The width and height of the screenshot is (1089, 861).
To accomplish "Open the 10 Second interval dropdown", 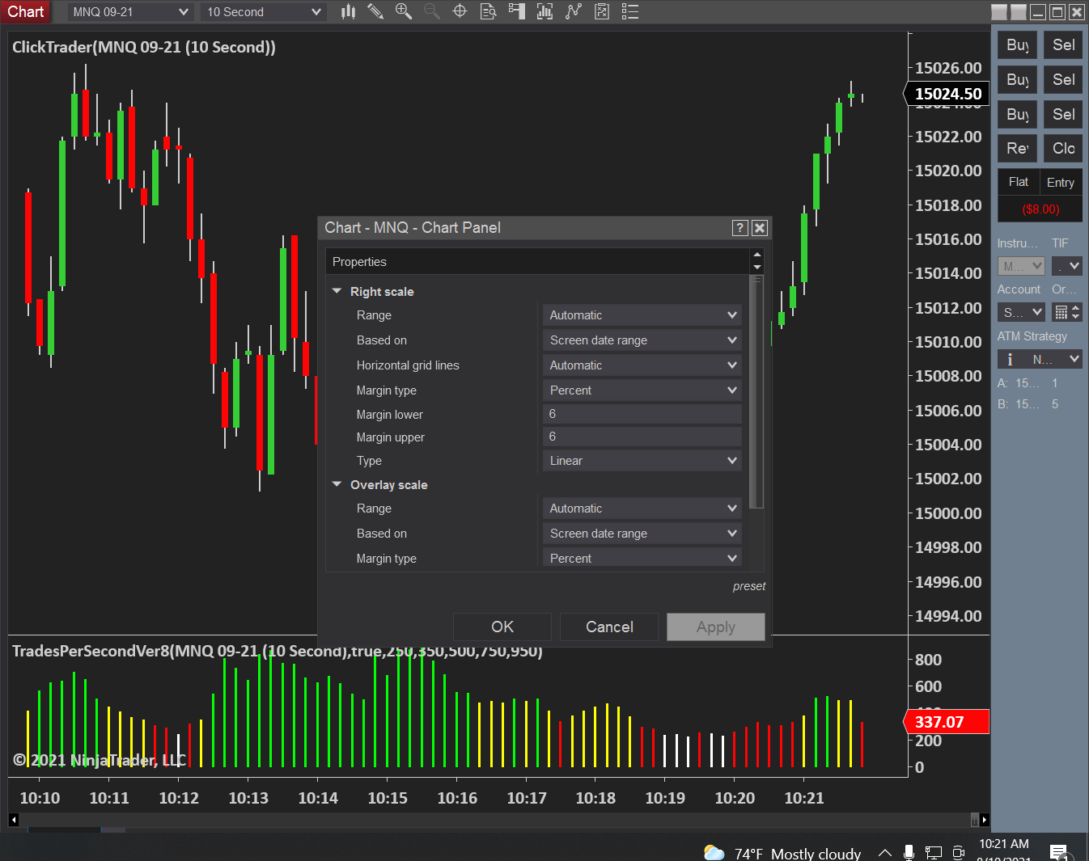I will (264, 12).
